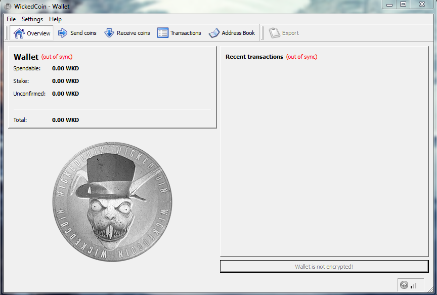This screenshot has width=437, height=295.
Task: Click the WickedCoin title bar app icon
Action: point(8,6)
